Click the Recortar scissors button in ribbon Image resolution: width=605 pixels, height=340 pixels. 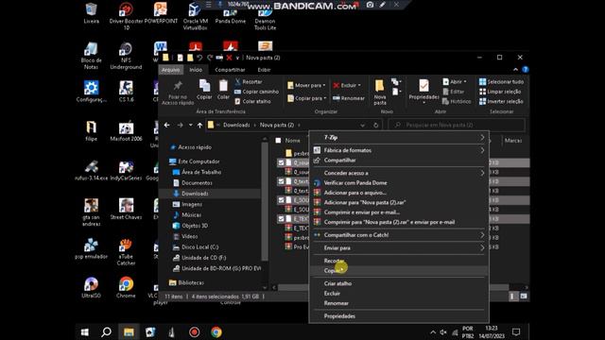coord(249,82)
